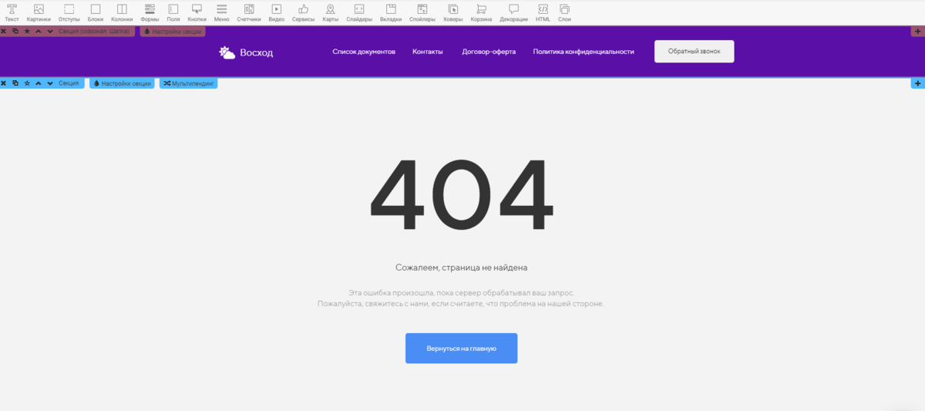
Task: Open the Декорации tool
Action: point(514,12)
